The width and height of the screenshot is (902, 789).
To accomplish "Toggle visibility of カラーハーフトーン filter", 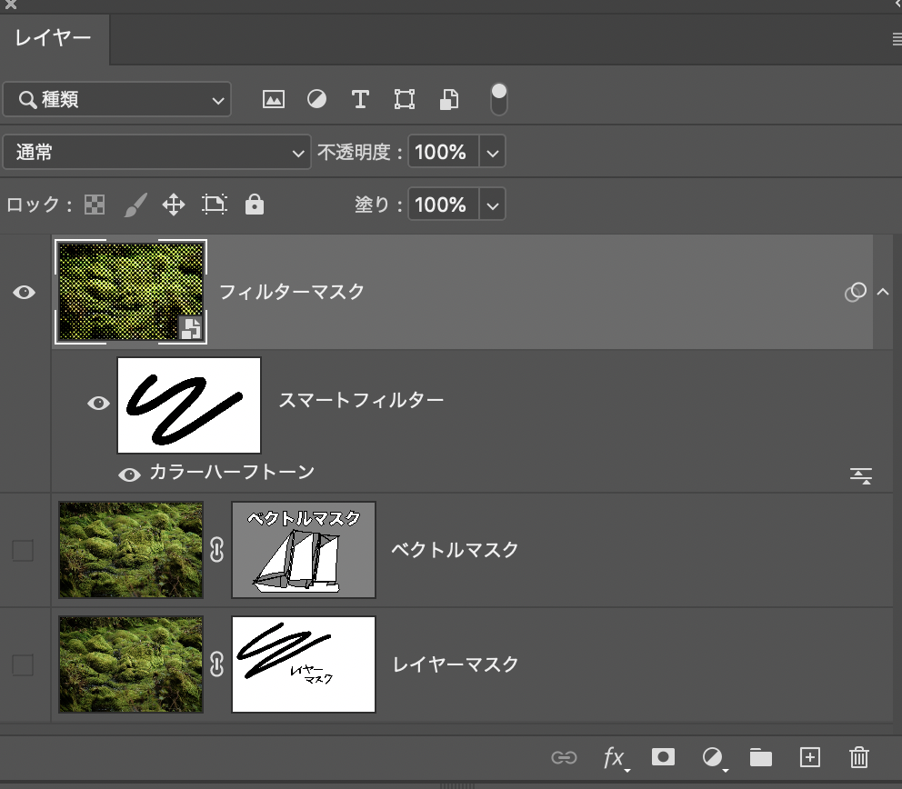I will point(129,475).
